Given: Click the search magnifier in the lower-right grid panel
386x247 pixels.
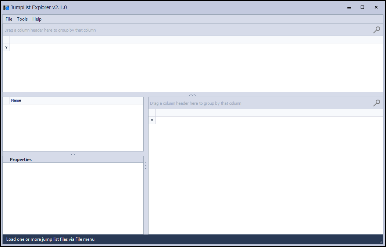Looking at the screenshot, I should click(x=377, y=103).
